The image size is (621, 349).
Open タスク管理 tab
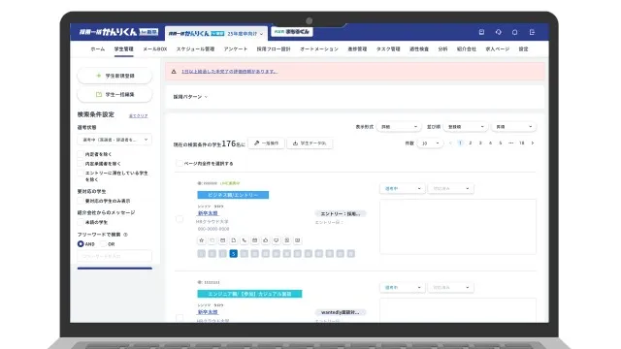click(x=388, y=49)
